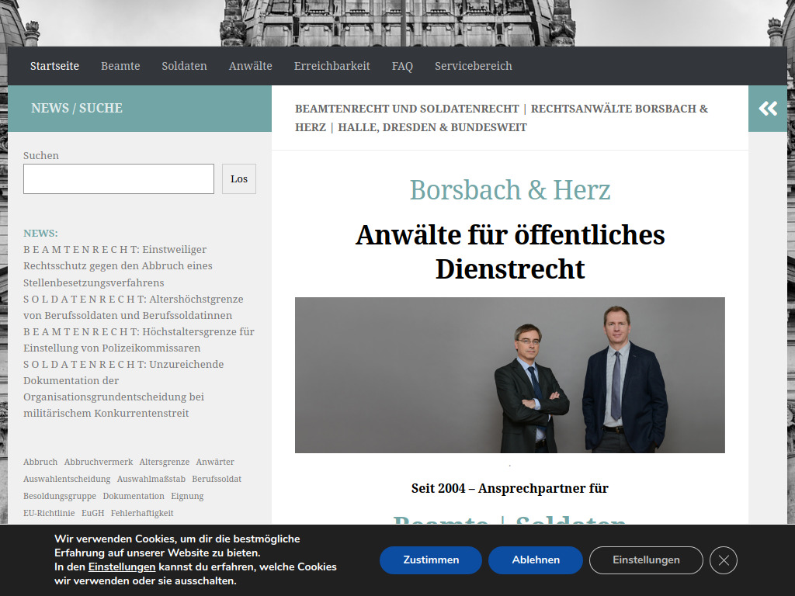Select the EU-Richtlinie tag
The height and width of the screenshot is (596, 795).
pos(49,513)
